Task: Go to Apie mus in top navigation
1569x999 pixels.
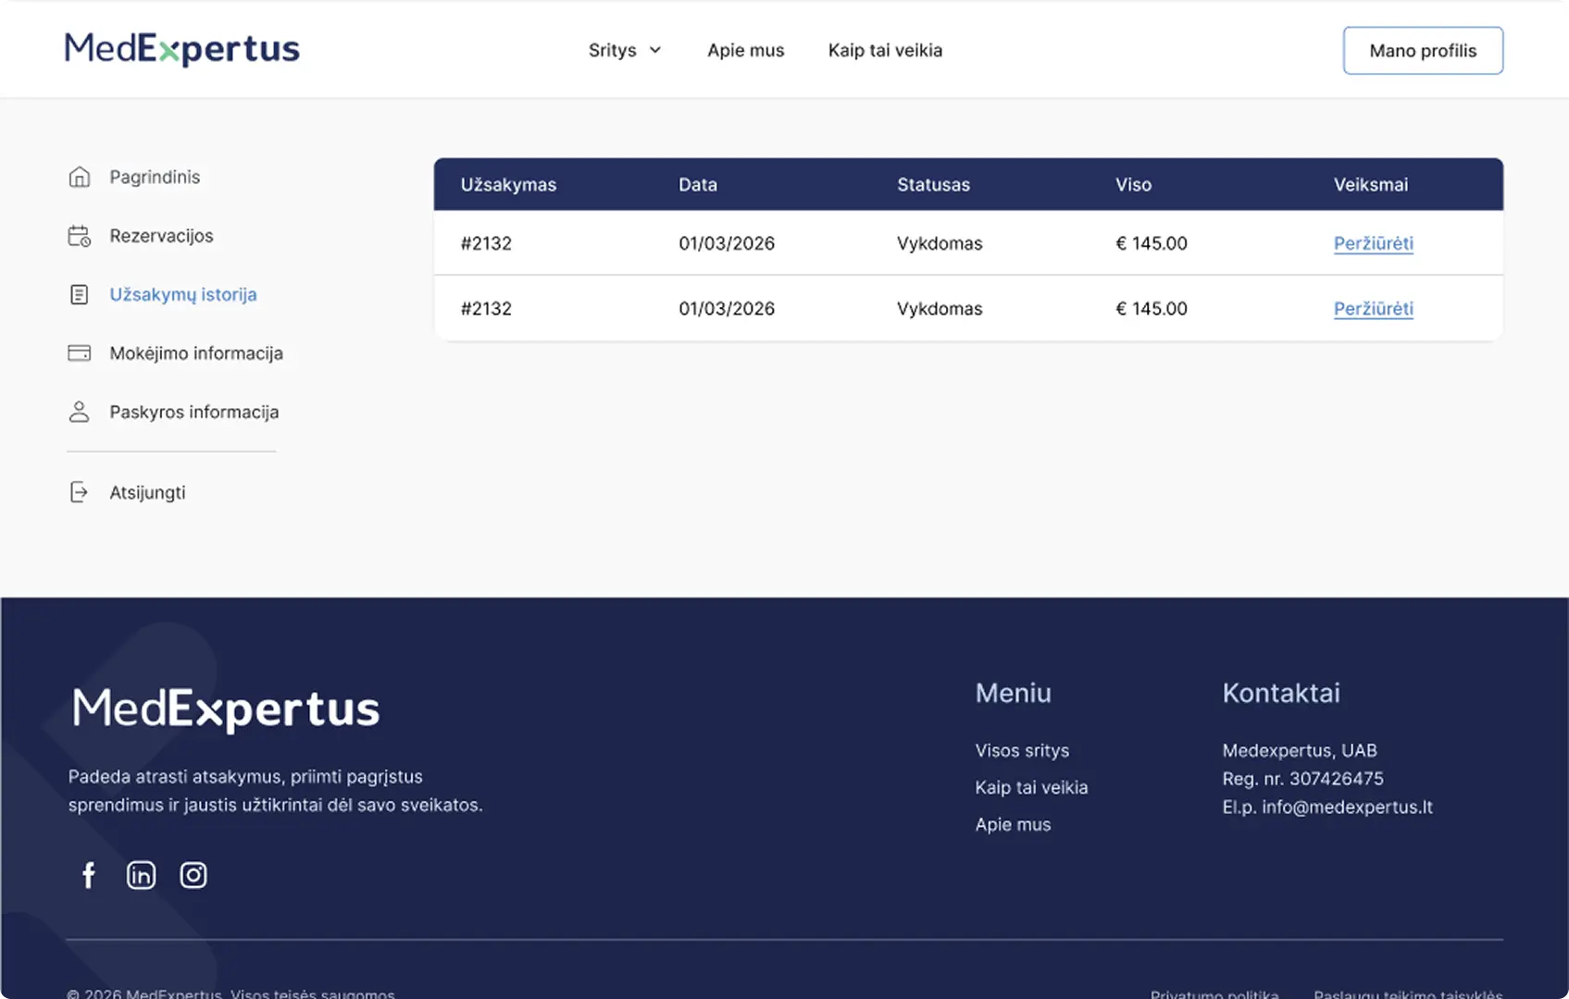Action: pos(746,50)
